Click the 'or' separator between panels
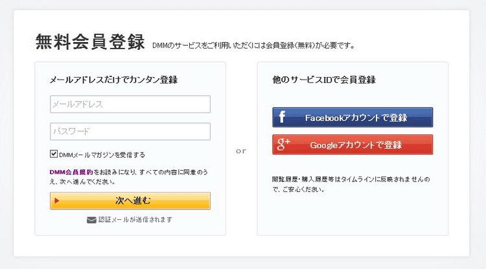The height and width of the screenshot is (269, 486). tap(241, 151)
